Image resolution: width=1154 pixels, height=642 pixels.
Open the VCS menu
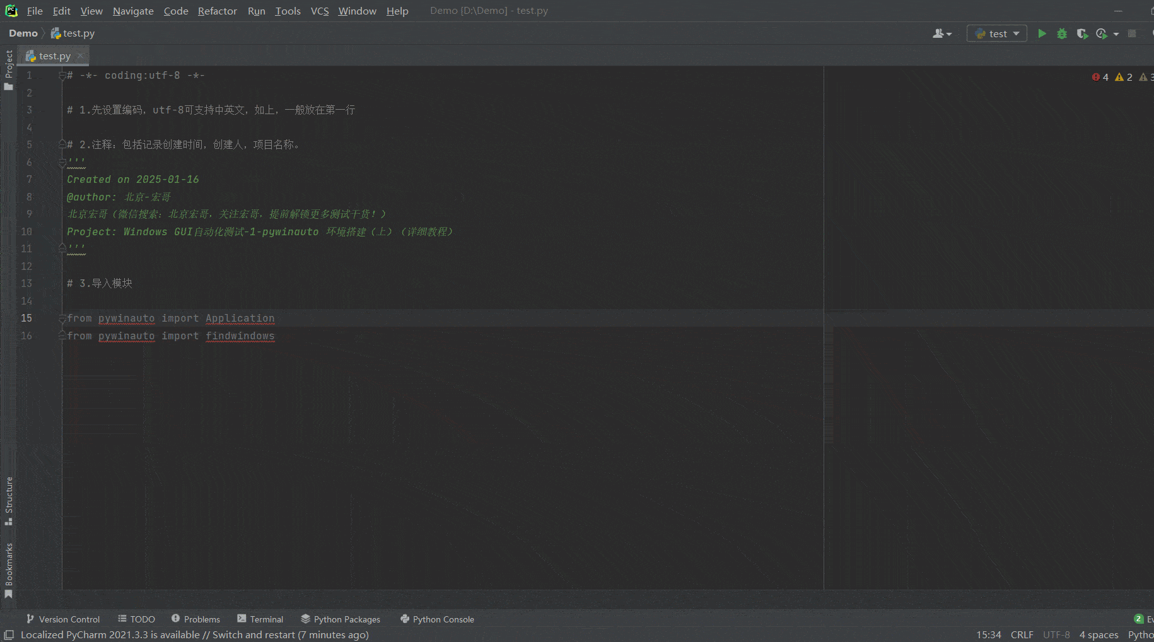point(320,11)
